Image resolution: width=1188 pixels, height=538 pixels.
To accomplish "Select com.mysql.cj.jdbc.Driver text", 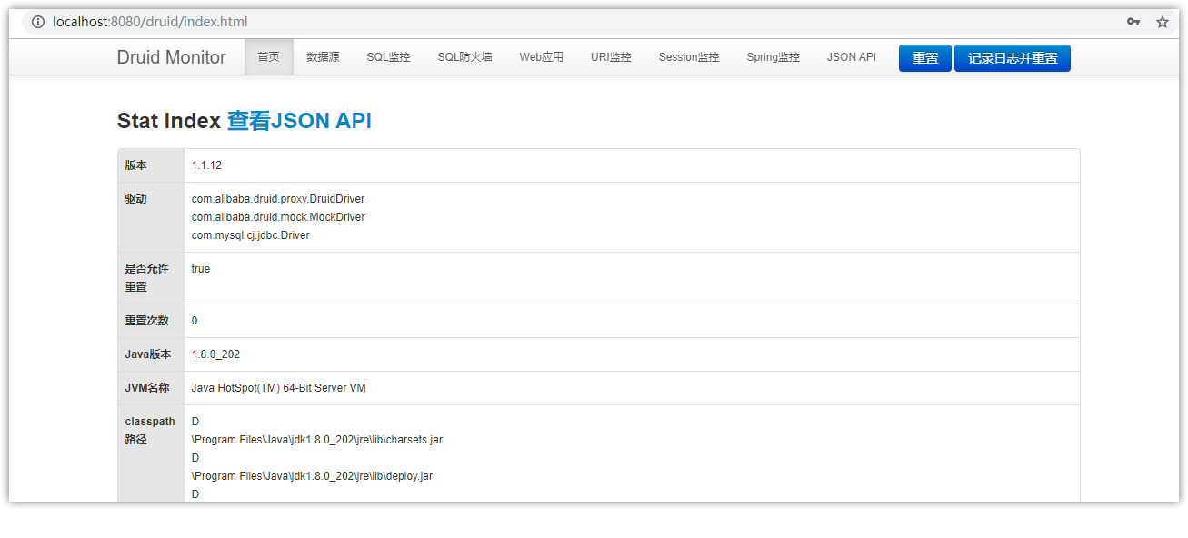I will pyautogui.click(x=250, y=235).
